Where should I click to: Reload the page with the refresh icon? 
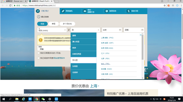click(x=10, y=5)
